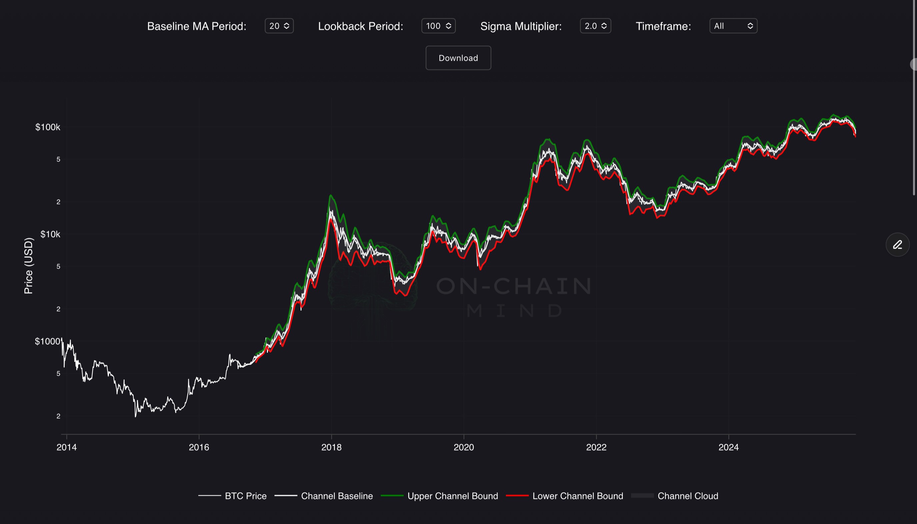This screenshot has width=917, height=524.
Task: Click the $10k y-axis label
Action: coord(50,234)
